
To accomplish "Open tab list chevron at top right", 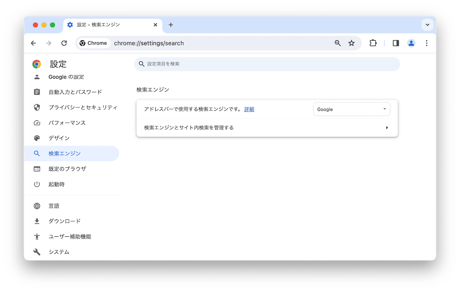I will 427,25.
